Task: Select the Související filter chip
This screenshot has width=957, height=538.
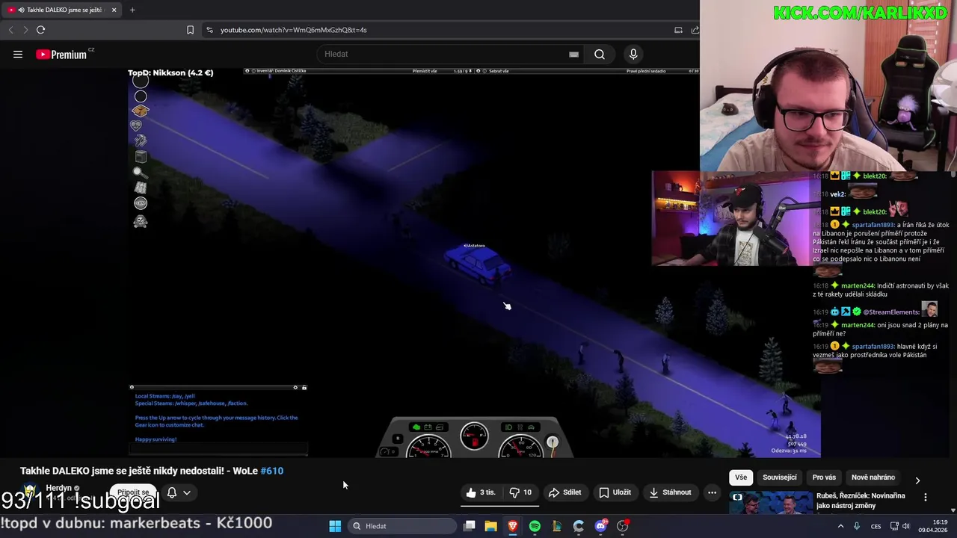Action: tap(780, 477)
